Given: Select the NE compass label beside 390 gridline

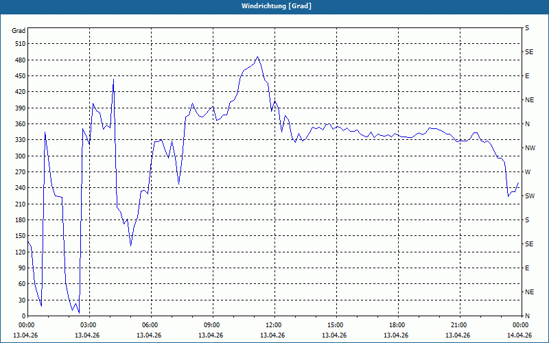Looking at the screenshot, I should click(x=529, y=100).
